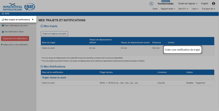
Task: Click the Ma notification d'avis warning icon
Action: (x=3, y=32)
